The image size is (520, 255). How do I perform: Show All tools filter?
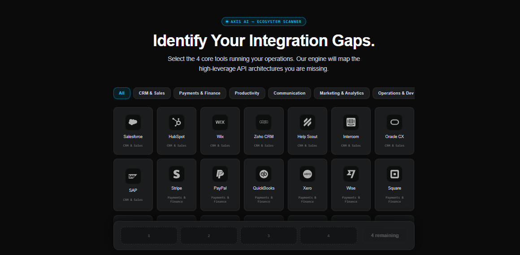(x=122, y=93)
